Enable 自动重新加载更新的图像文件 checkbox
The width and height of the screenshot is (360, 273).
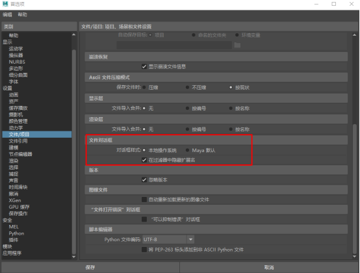pyautogui.click(x=144, y=200)
